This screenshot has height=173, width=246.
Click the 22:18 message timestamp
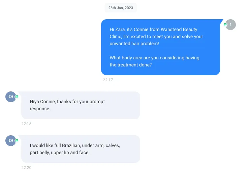26,124
